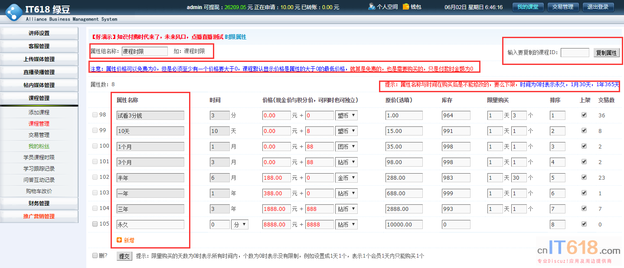Click into course ID copy input field
Screen dimensions: 624x268
tap(575, 53)
